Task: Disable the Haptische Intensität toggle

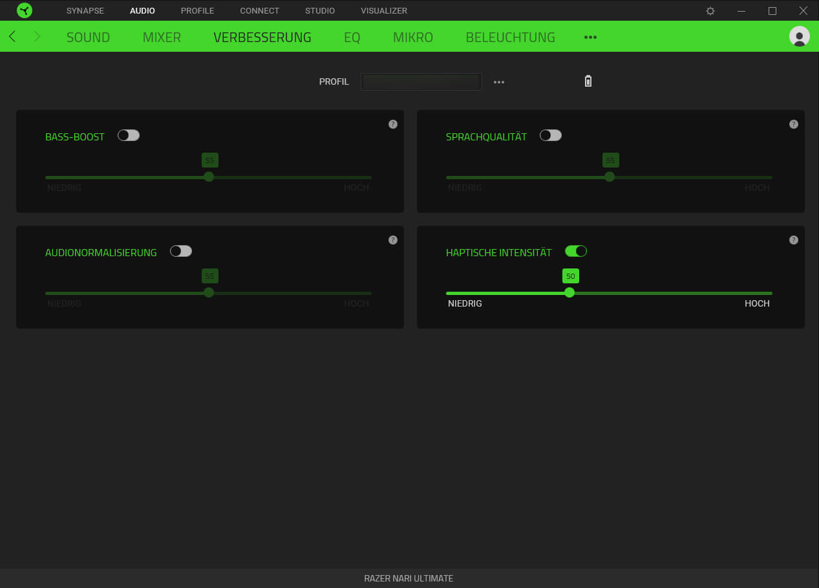Action: pos(575,251)
